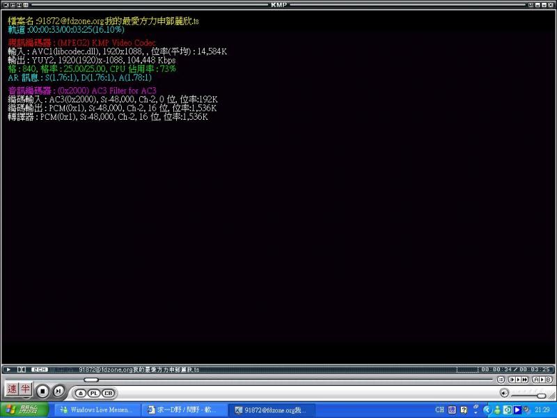
Task: Switch to Windows Live Messenger taskbar item
Action: click(97, 410)
